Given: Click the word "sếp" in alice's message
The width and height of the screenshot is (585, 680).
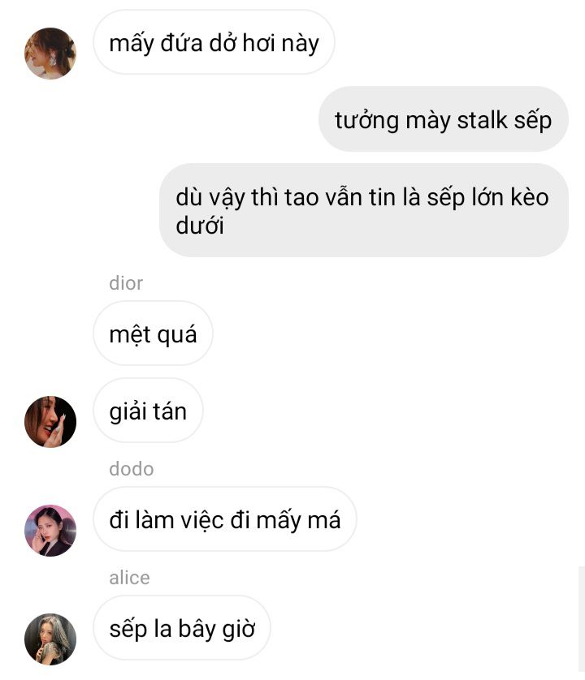Looking at the screenshot, I should point(128,630).
